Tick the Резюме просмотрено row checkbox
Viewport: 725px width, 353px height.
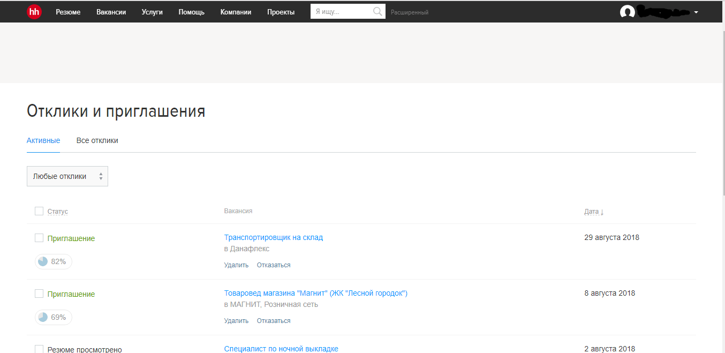pyautogui.click(x=39, y=349)
